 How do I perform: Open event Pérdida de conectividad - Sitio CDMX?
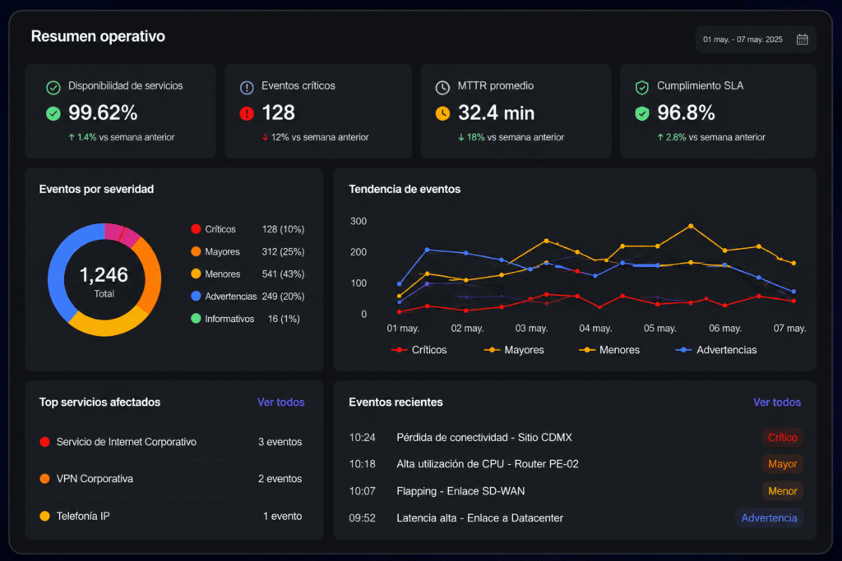coord(484,438)
